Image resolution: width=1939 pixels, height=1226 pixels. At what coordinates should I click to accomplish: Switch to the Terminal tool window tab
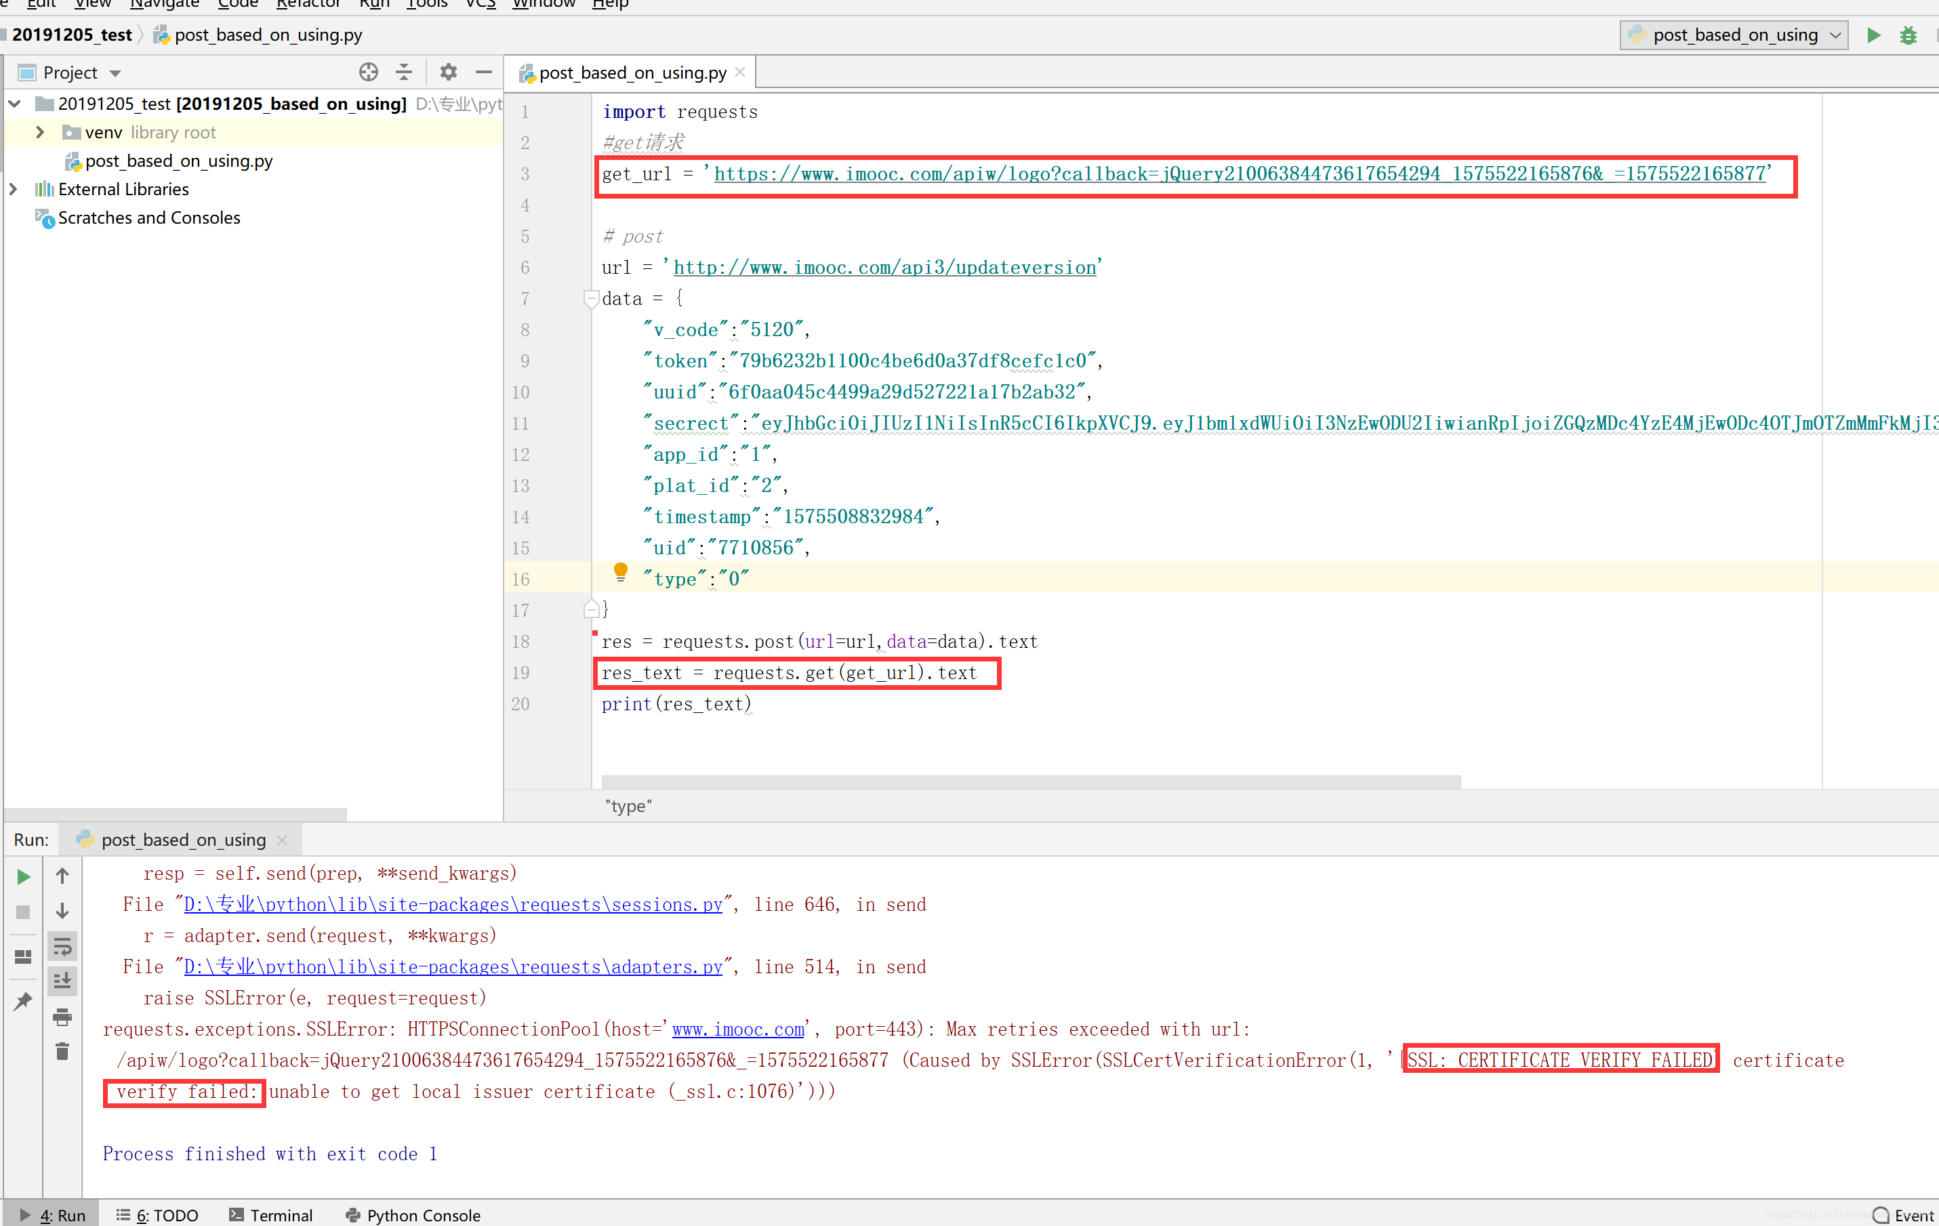pyautogui.click(x=270, y=1214)
